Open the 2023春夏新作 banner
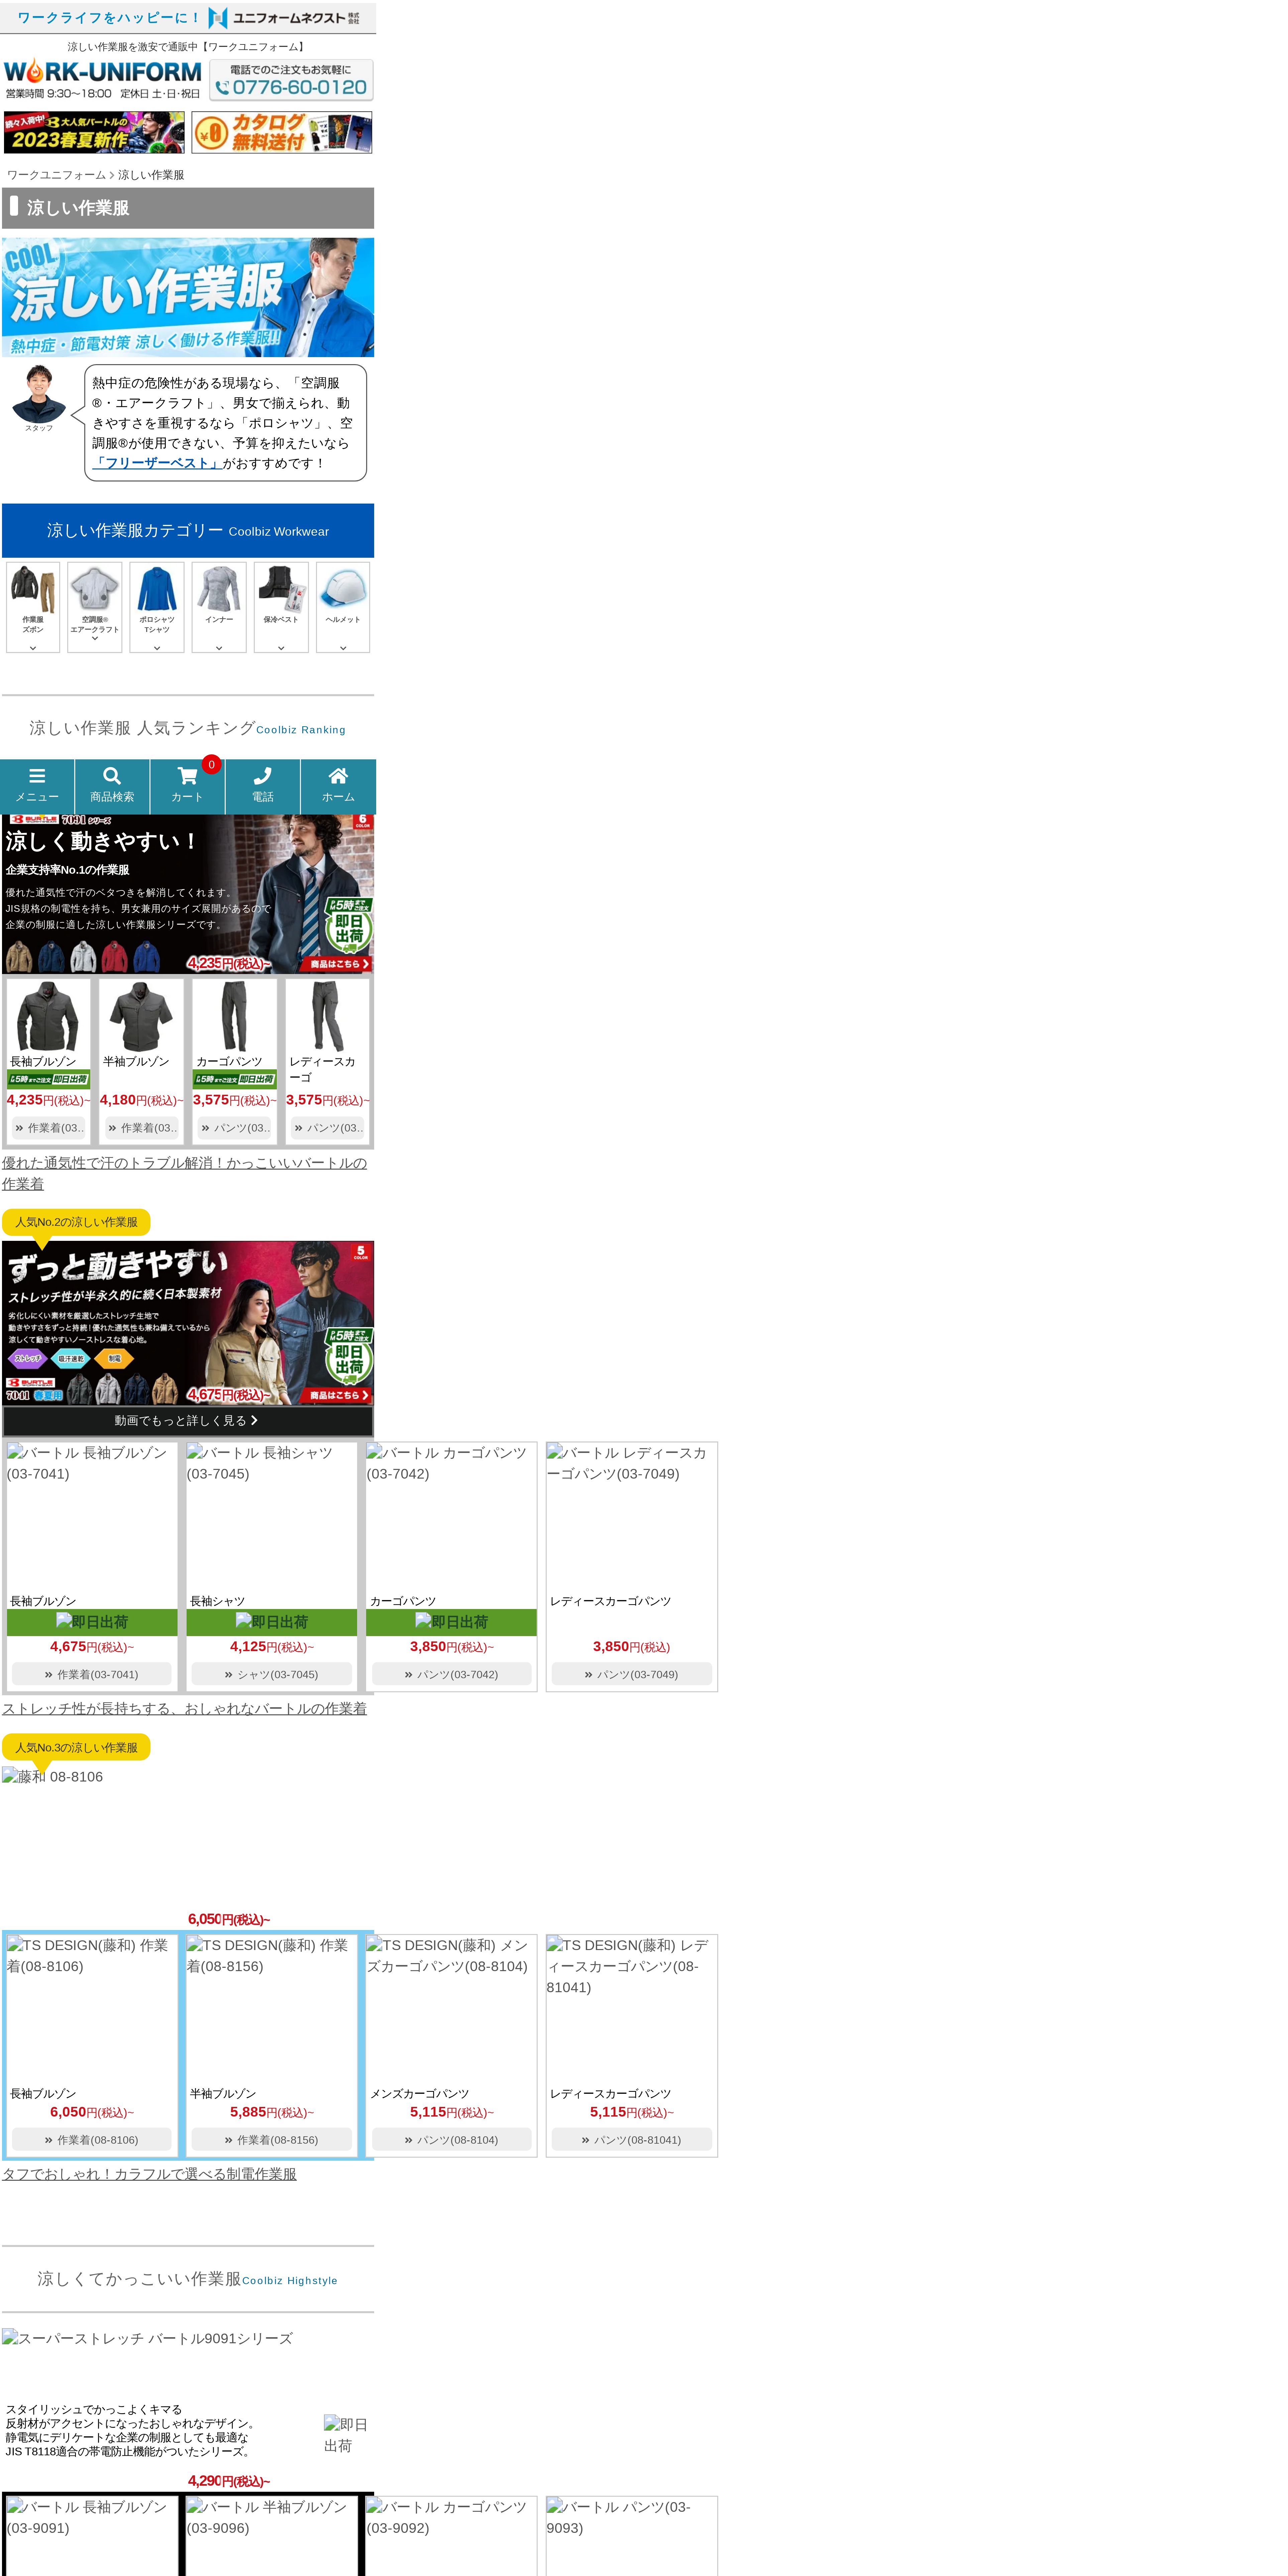The image size is (1288, 2576). pos(94,132)
